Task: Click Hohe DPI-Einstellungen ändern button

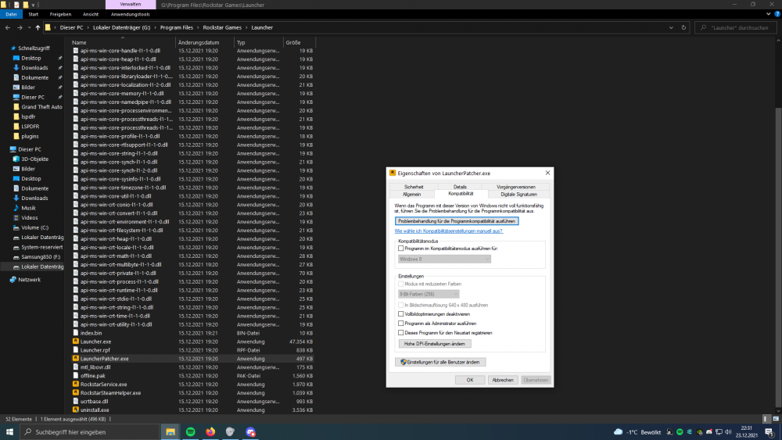Action: 434,344
